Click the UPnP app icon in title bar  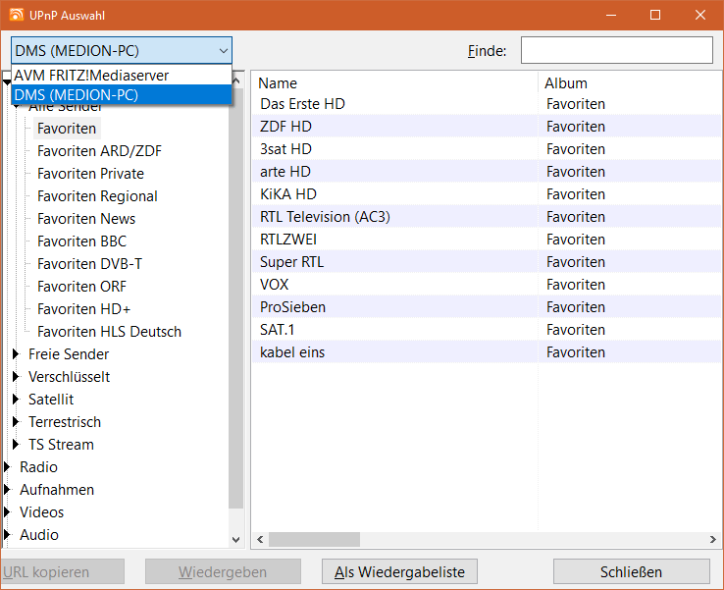17,16
